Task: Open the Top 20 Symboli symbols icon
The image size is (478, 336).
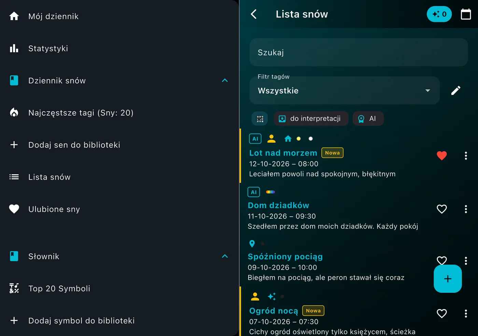Action: pyautogui.click(x=14, y=288)
